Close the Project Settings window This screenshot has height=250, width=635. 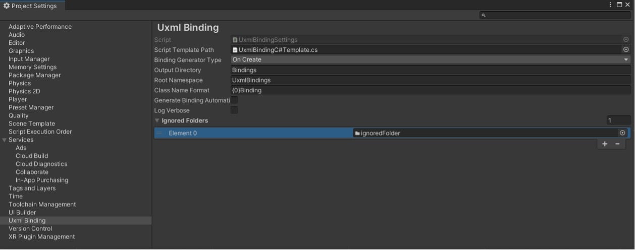[x=627, y=5]
